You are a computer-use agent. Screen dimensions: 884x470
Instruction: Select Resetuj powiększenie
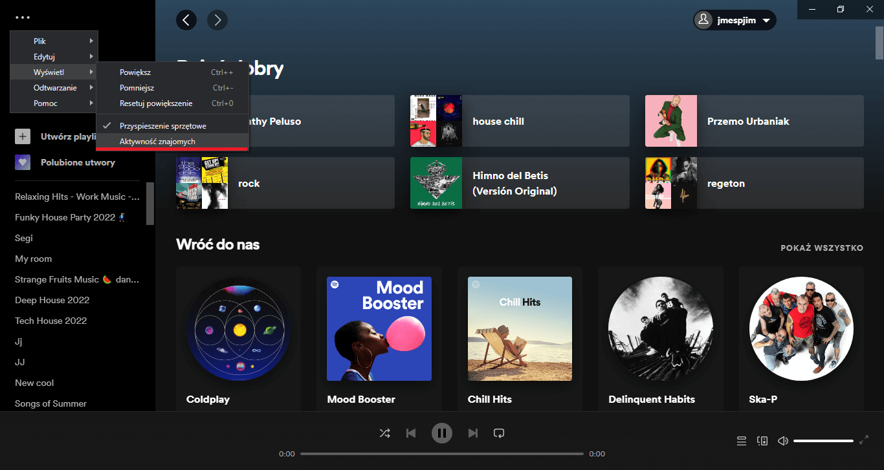(172, 103)
